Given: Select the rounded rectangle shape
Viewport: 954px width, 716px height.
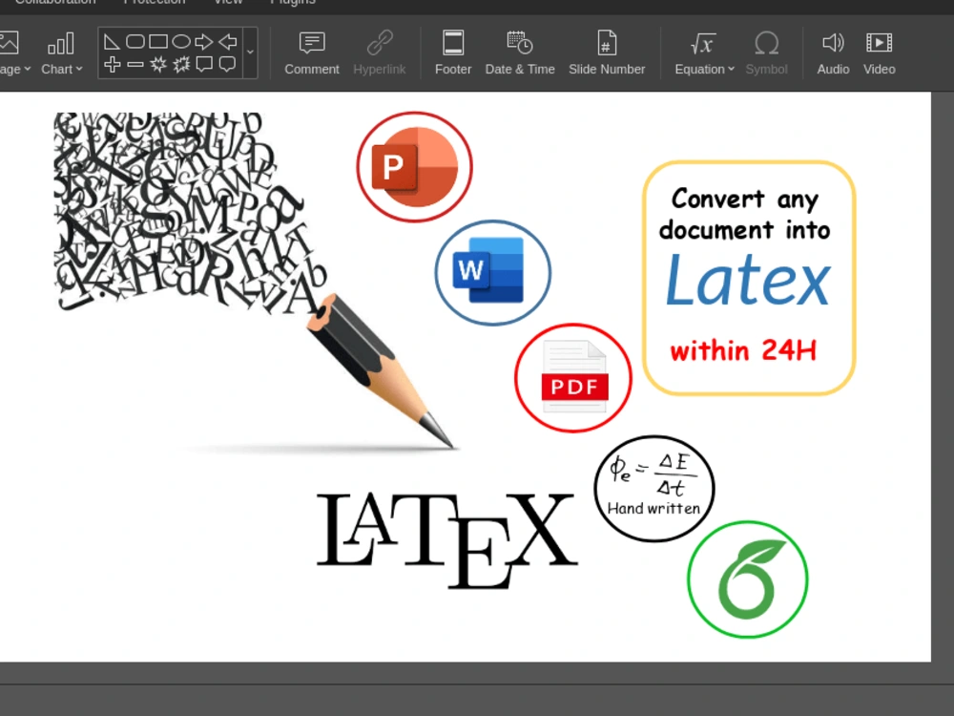Looking at the screenshot, I should [x=135, y=42].
